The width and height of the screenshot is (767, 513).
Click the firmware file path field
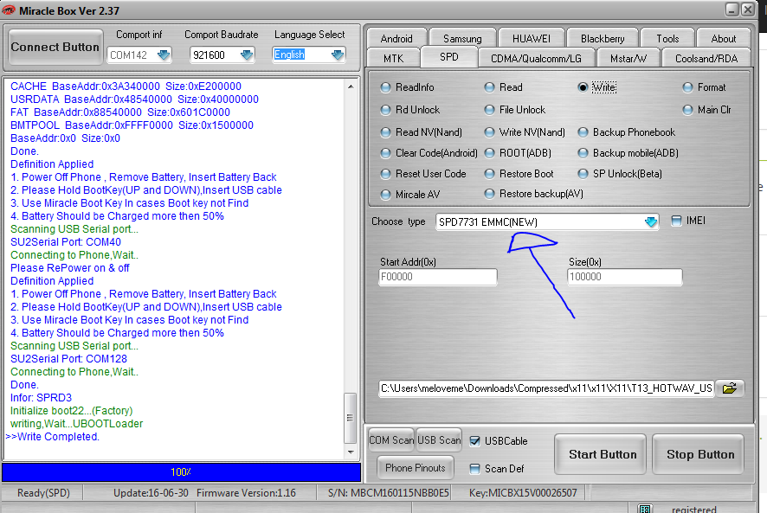click(x=546, y=388)
